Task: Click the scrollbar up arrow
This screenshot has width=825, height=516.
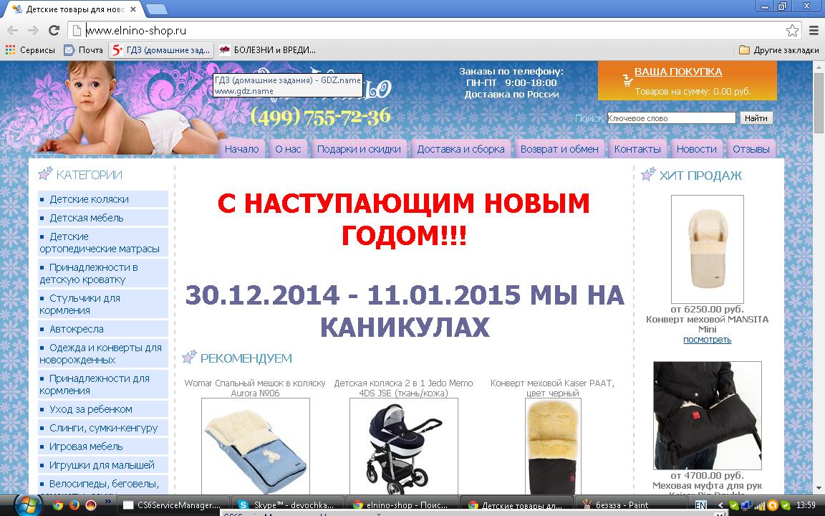Action: point(819,67)
